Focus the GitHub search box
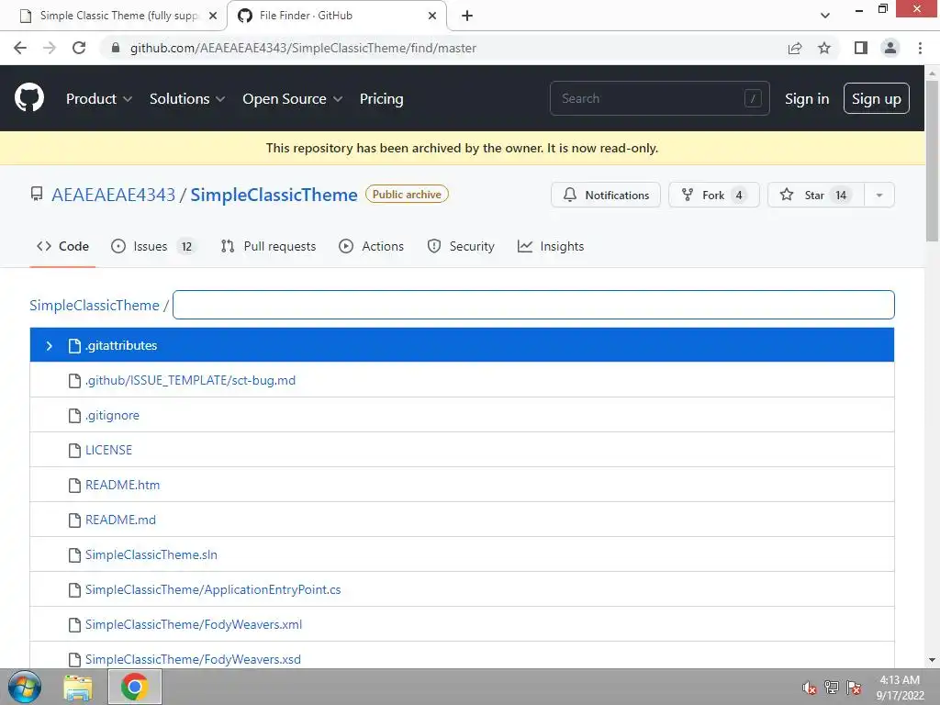940x705 pixels. coord(659,98)
